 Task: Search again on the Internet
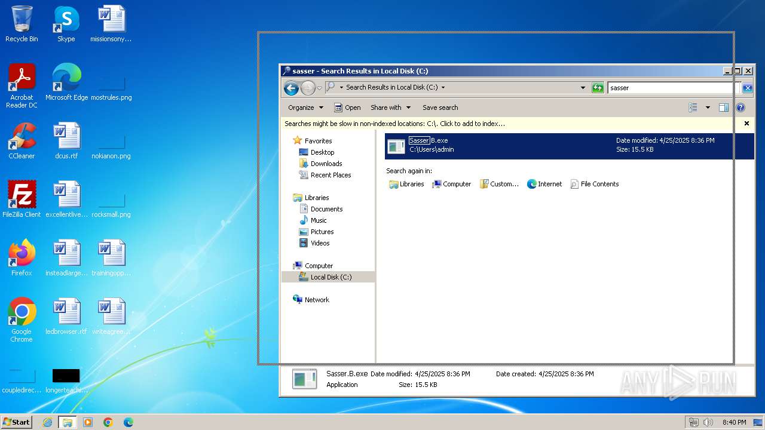pos(544,184)
